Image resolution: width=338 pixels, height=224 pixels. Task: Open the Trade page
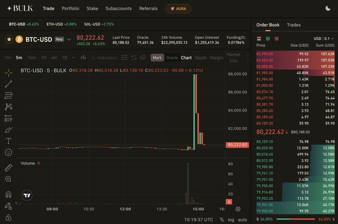pyautogui.click(x=48, y=8)
